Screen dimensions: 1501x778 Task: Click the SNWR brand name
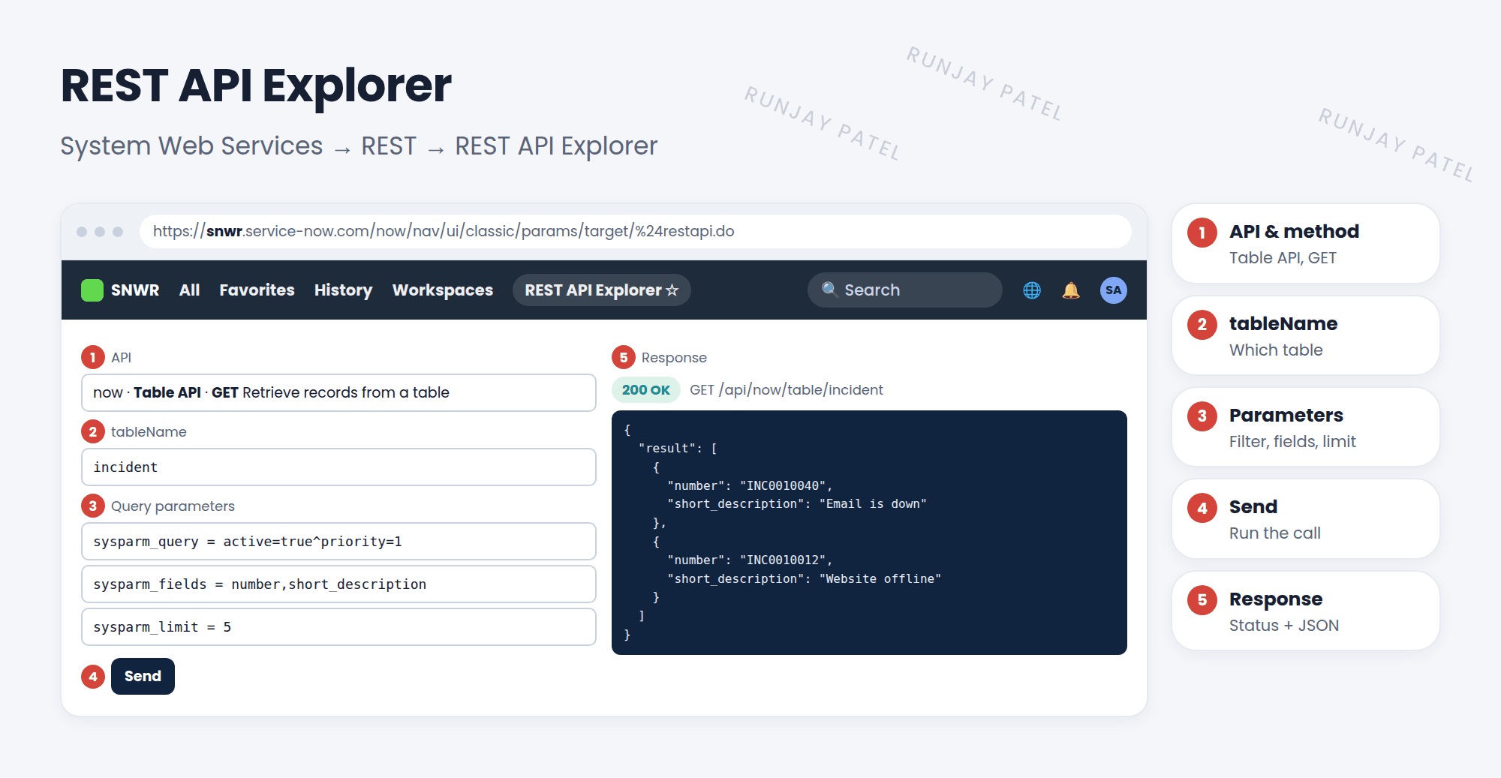click(135, 290)
